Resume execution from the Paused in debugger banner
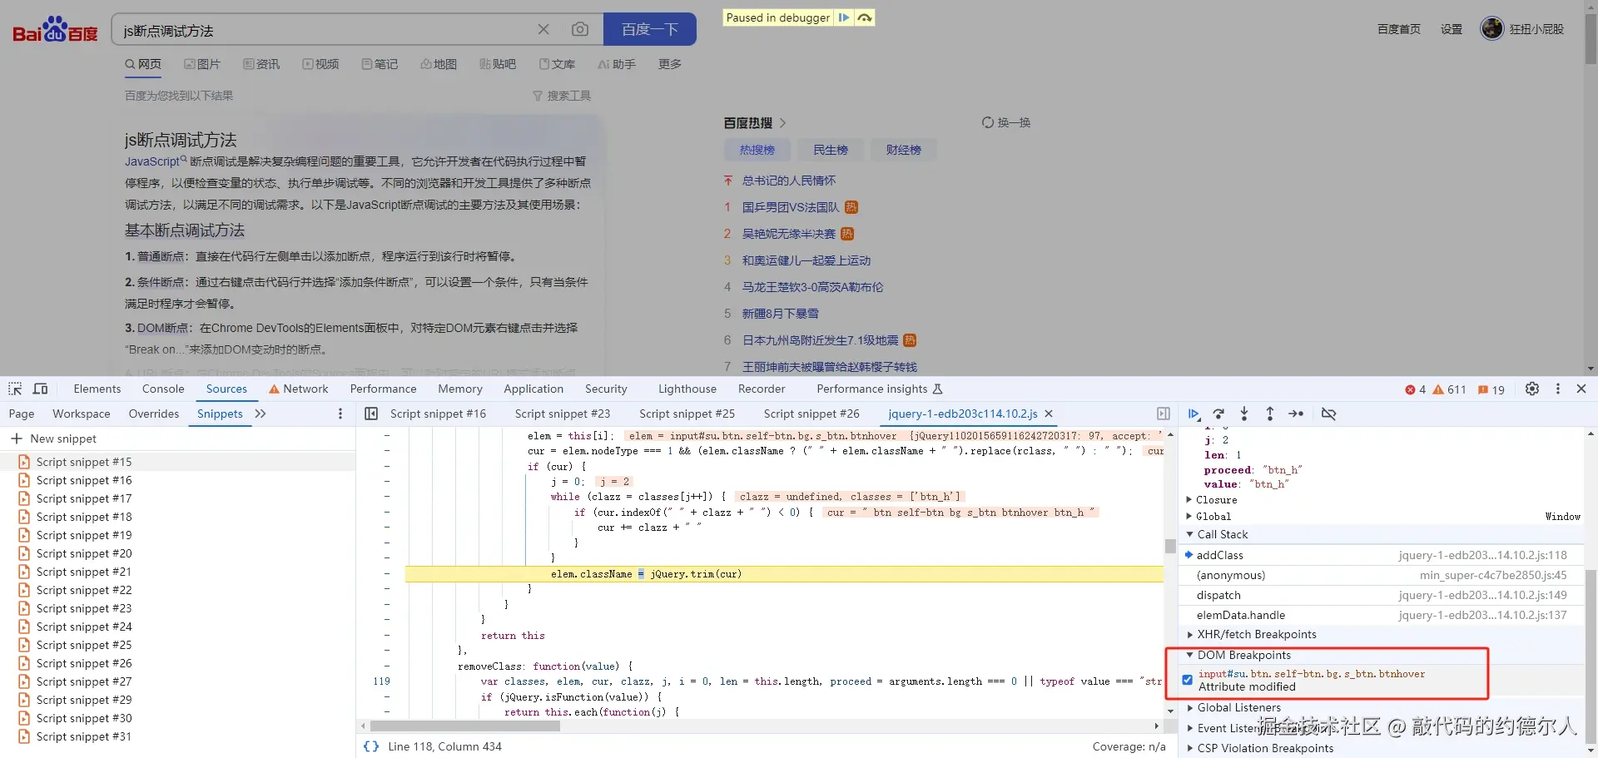1598x758 pixels. point(844,17)
